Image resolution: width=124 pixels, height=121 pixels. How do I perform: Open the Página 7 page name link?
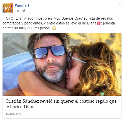click(22, 6)
